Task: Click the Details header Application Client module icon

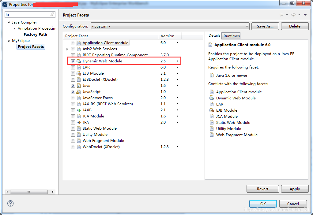Action: tap(210, 45)
